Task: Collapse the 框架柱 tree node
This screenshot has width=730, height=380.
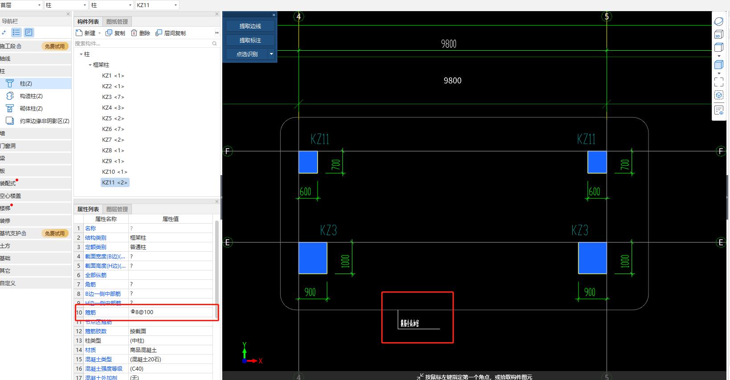Action: pyautogui.click(x=90, y=65)
